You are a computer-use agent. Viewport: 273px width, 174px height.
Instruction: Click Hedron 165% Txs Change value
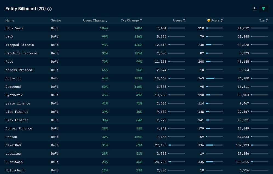click(x=138, y=137)
